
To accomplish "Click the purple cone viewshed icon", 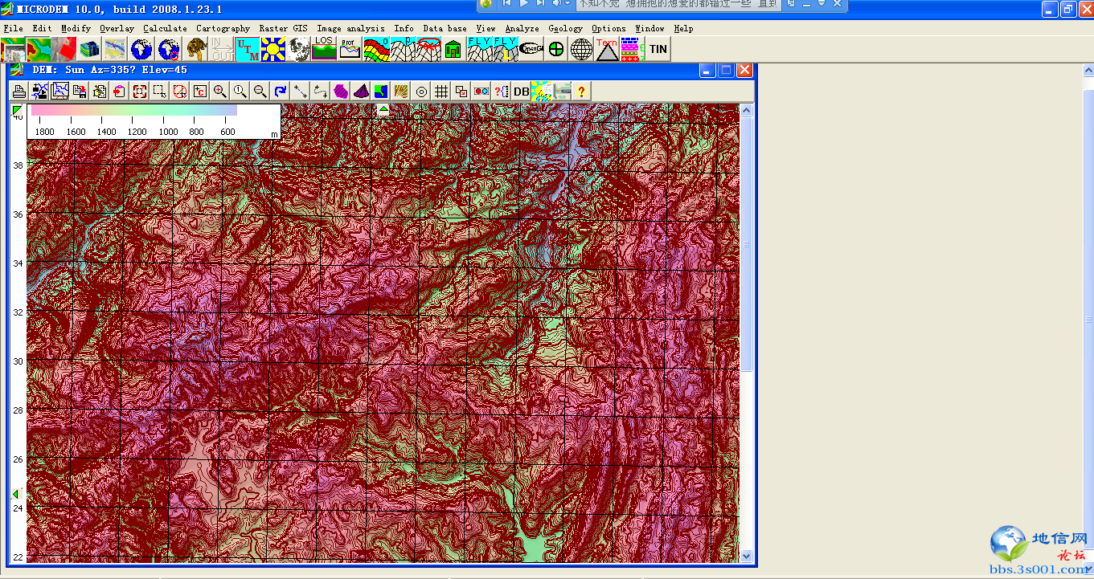I will (361, 91).
